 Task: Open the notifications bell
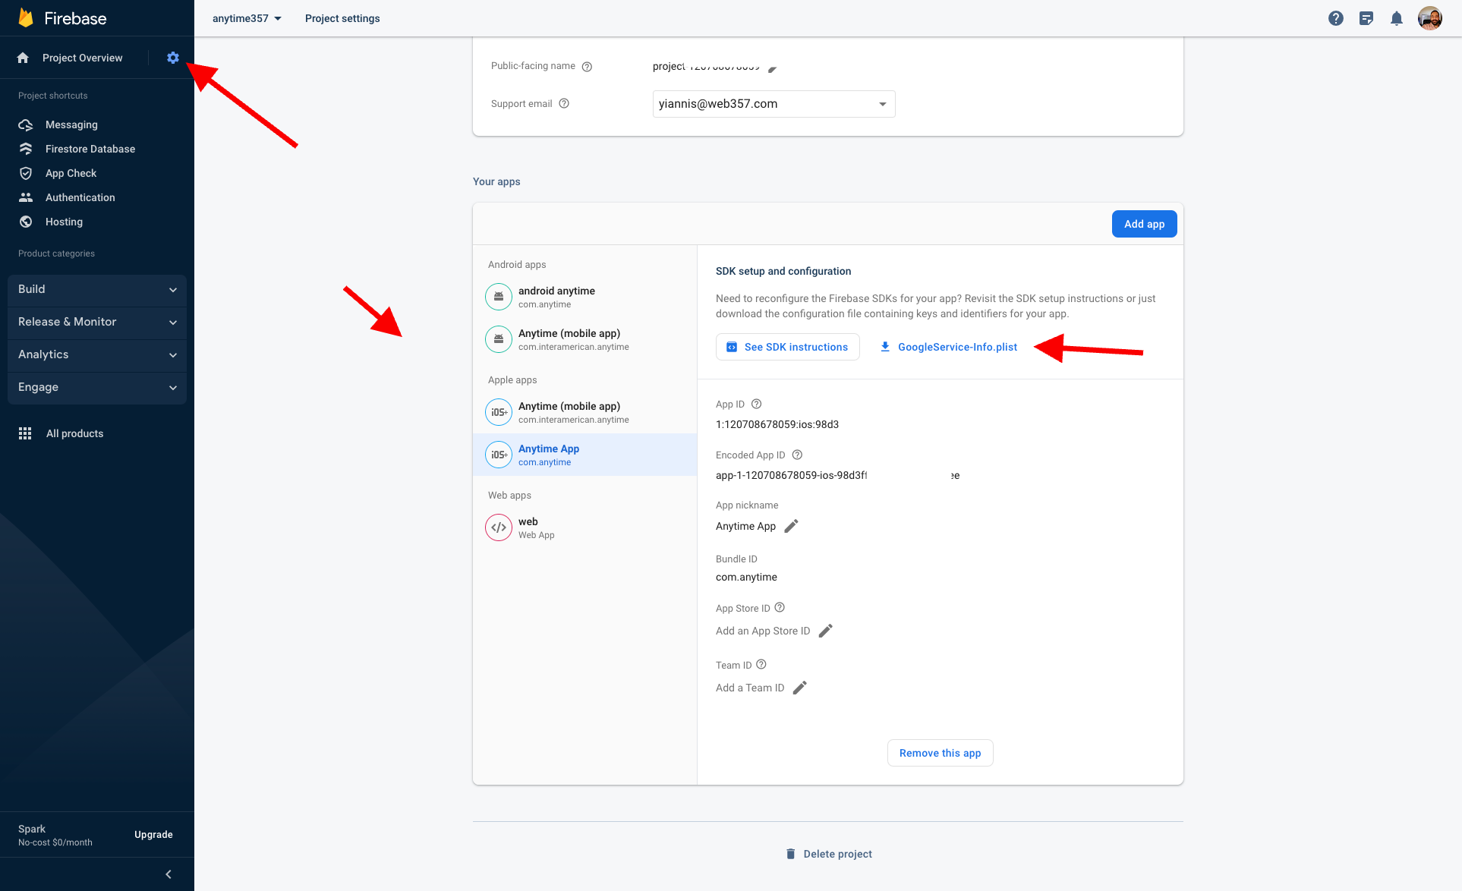(1397, 18)
